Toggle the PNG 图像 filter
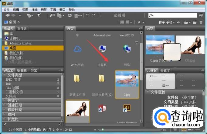 13,88
